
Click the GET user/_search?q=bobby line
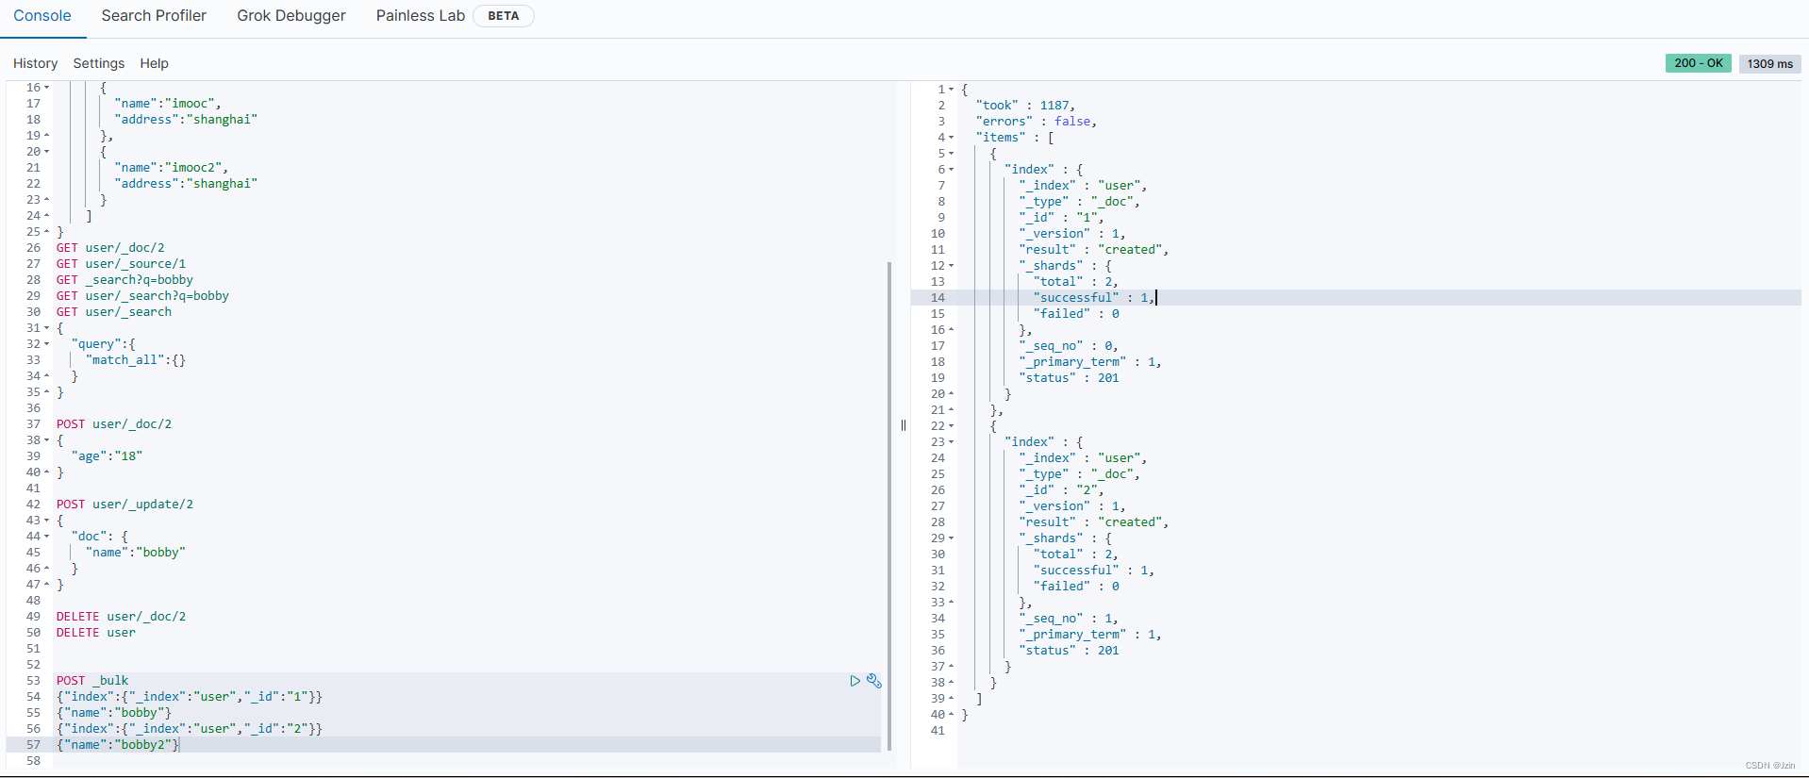[x=142, y=296]
